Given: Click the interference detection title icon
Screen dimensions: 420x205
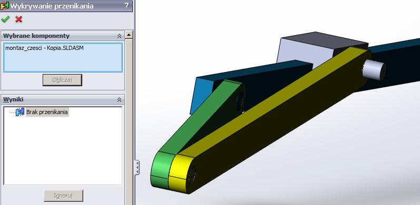Looking at the screenshot, I should 5,6.
